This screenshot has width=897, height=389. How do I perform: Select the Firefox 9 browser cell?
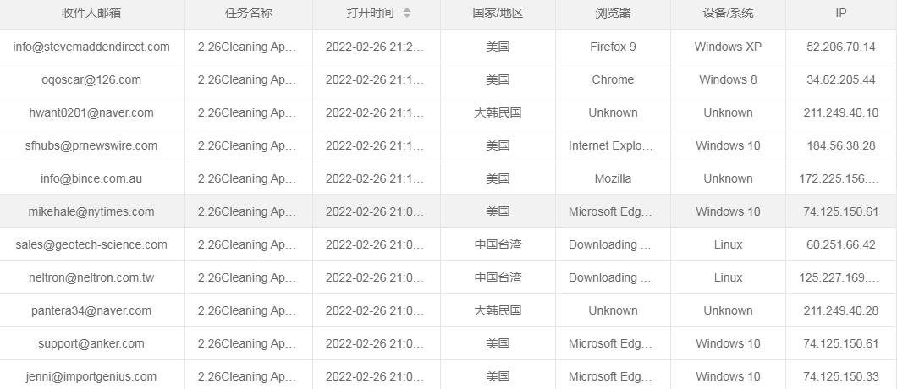coord(613,47)
